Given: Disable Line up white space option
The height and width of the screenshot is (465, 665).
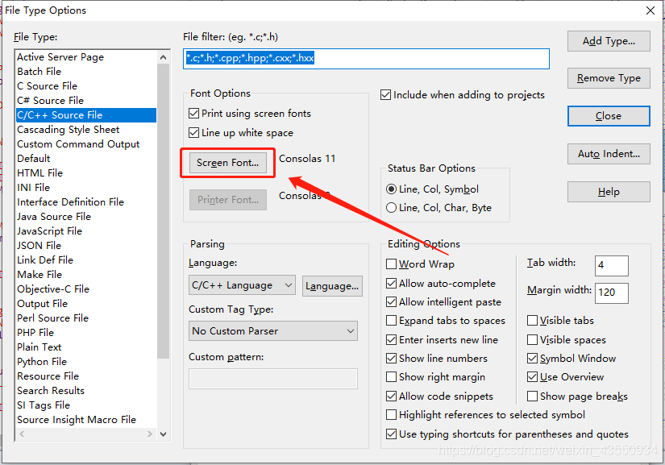Looking at the screenshot, I should (194, 133).
